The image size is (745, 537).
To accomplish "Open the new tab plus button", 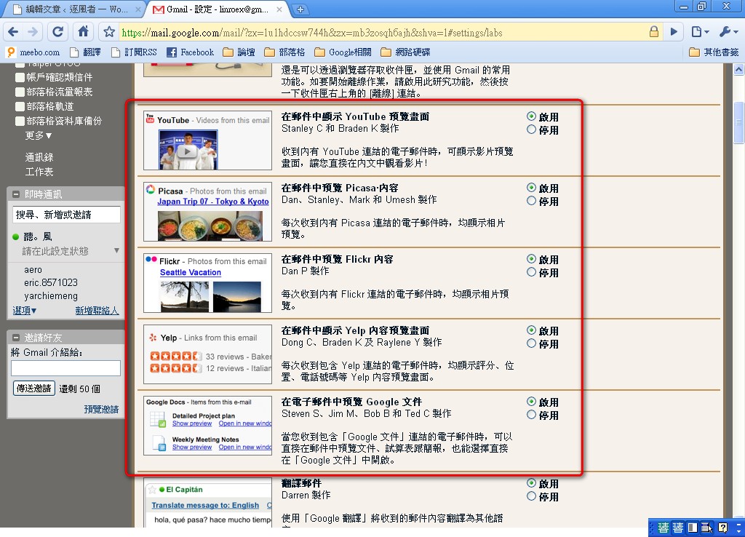I will click(300, 9).
